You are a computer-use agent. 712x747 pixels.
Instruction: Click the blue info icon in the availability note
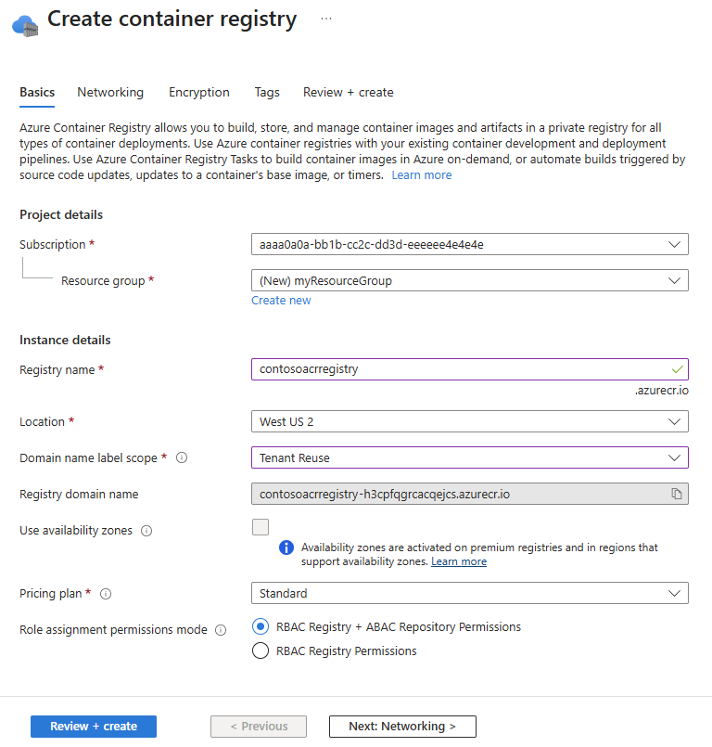(286, 547)
